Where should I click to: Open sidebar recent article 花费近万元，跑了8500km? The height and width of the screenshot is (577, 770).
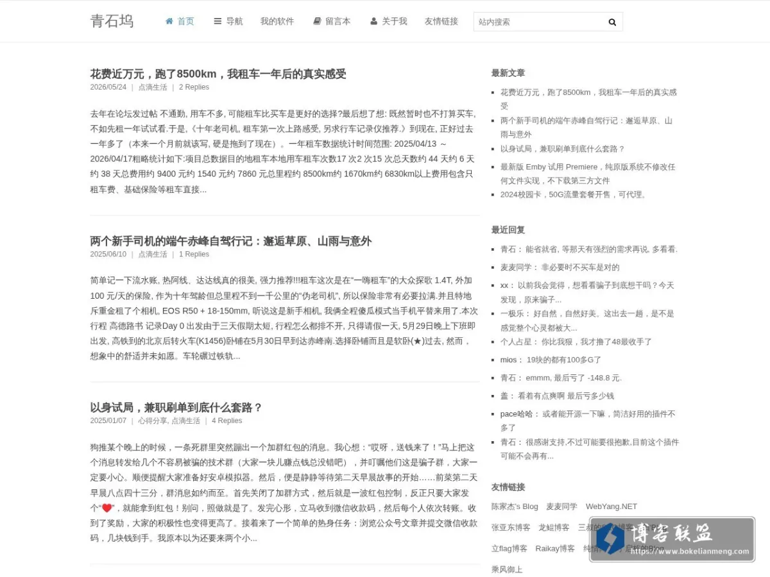(588, 99)
